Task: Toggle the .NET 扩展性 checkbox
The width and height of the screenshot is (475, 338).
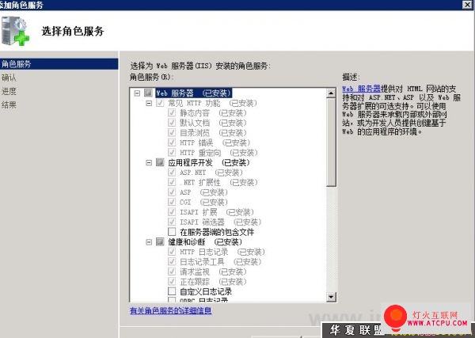Action: click(x=172, y=182)
